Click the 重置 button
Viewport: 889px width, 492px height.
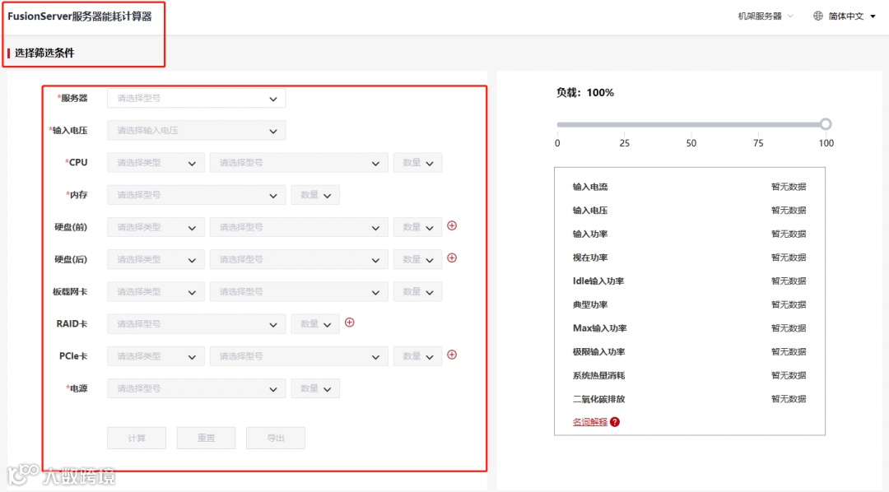tap(206, 439)
